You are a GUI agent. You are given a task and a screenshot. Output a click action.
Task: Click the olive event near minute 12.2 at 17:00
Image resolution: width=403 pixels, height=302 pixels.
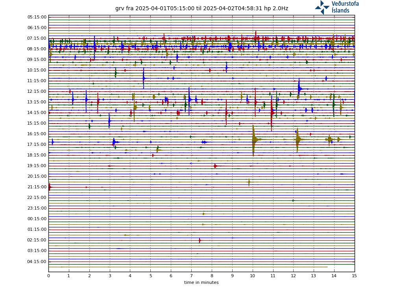(298, 140)
